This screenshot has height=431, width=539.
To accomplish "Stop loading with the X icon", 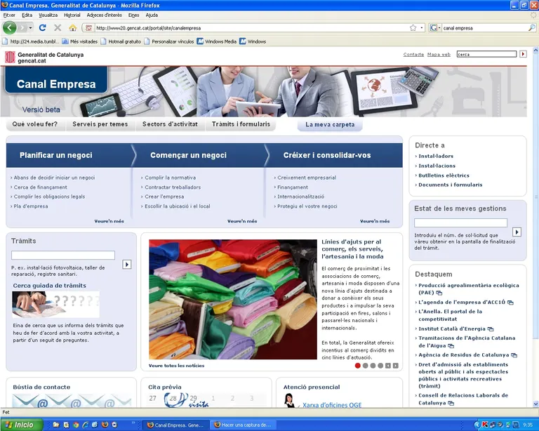I will pos(58,28).
